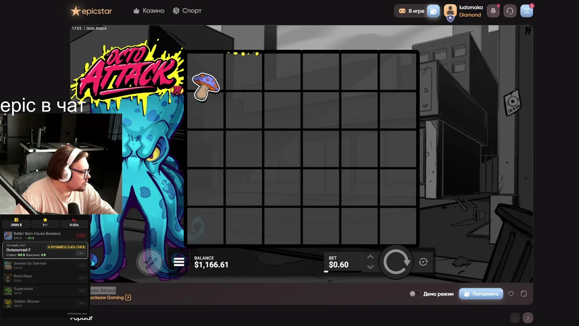Open the Спорт section

pyautogui.click(x=187, y=10)
